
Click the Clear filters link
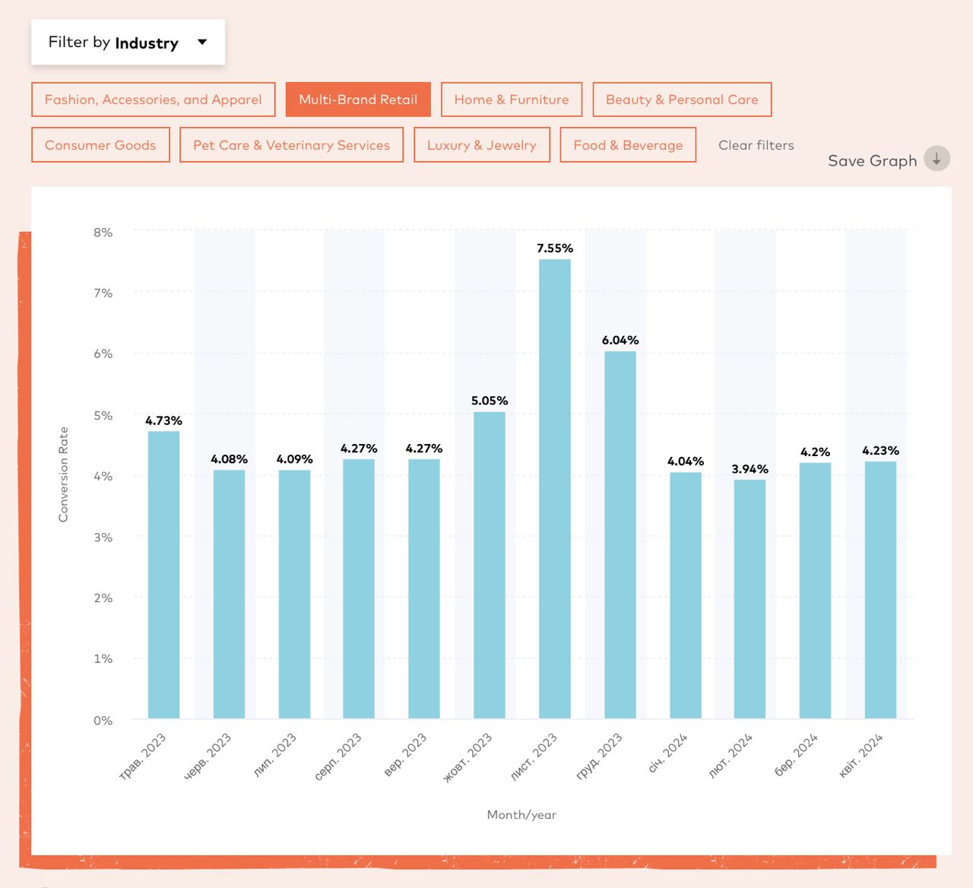[x=756, y=145]
